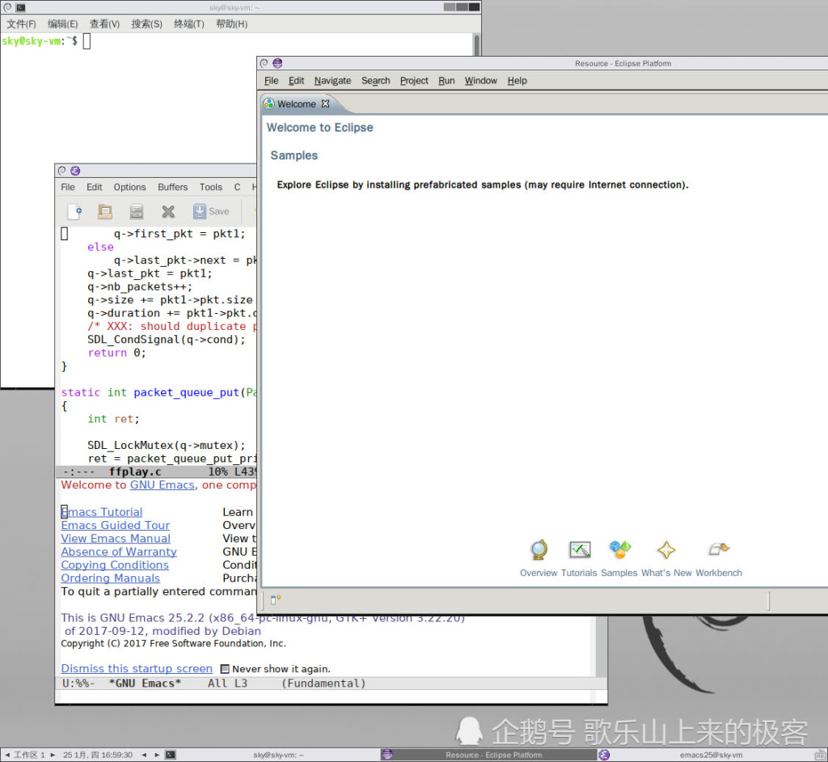Open terminal 搜索(S) menu
828x762 pixels.
147,23
